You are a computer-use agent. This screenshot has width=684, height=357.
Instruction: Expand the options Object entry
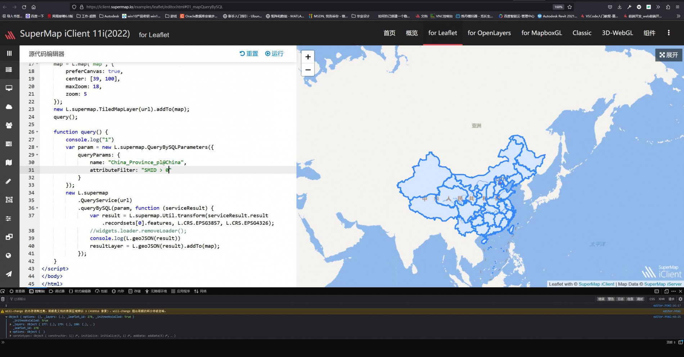(x=10, y=332)
